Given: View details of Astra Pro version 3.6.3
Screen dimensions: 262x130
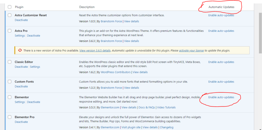Looking at the screenshot, I should pos(132,41).
